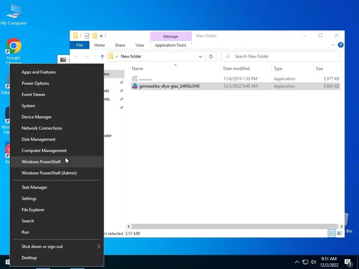
Task: Click the Back navigation arrow
Action: [77, 56]
